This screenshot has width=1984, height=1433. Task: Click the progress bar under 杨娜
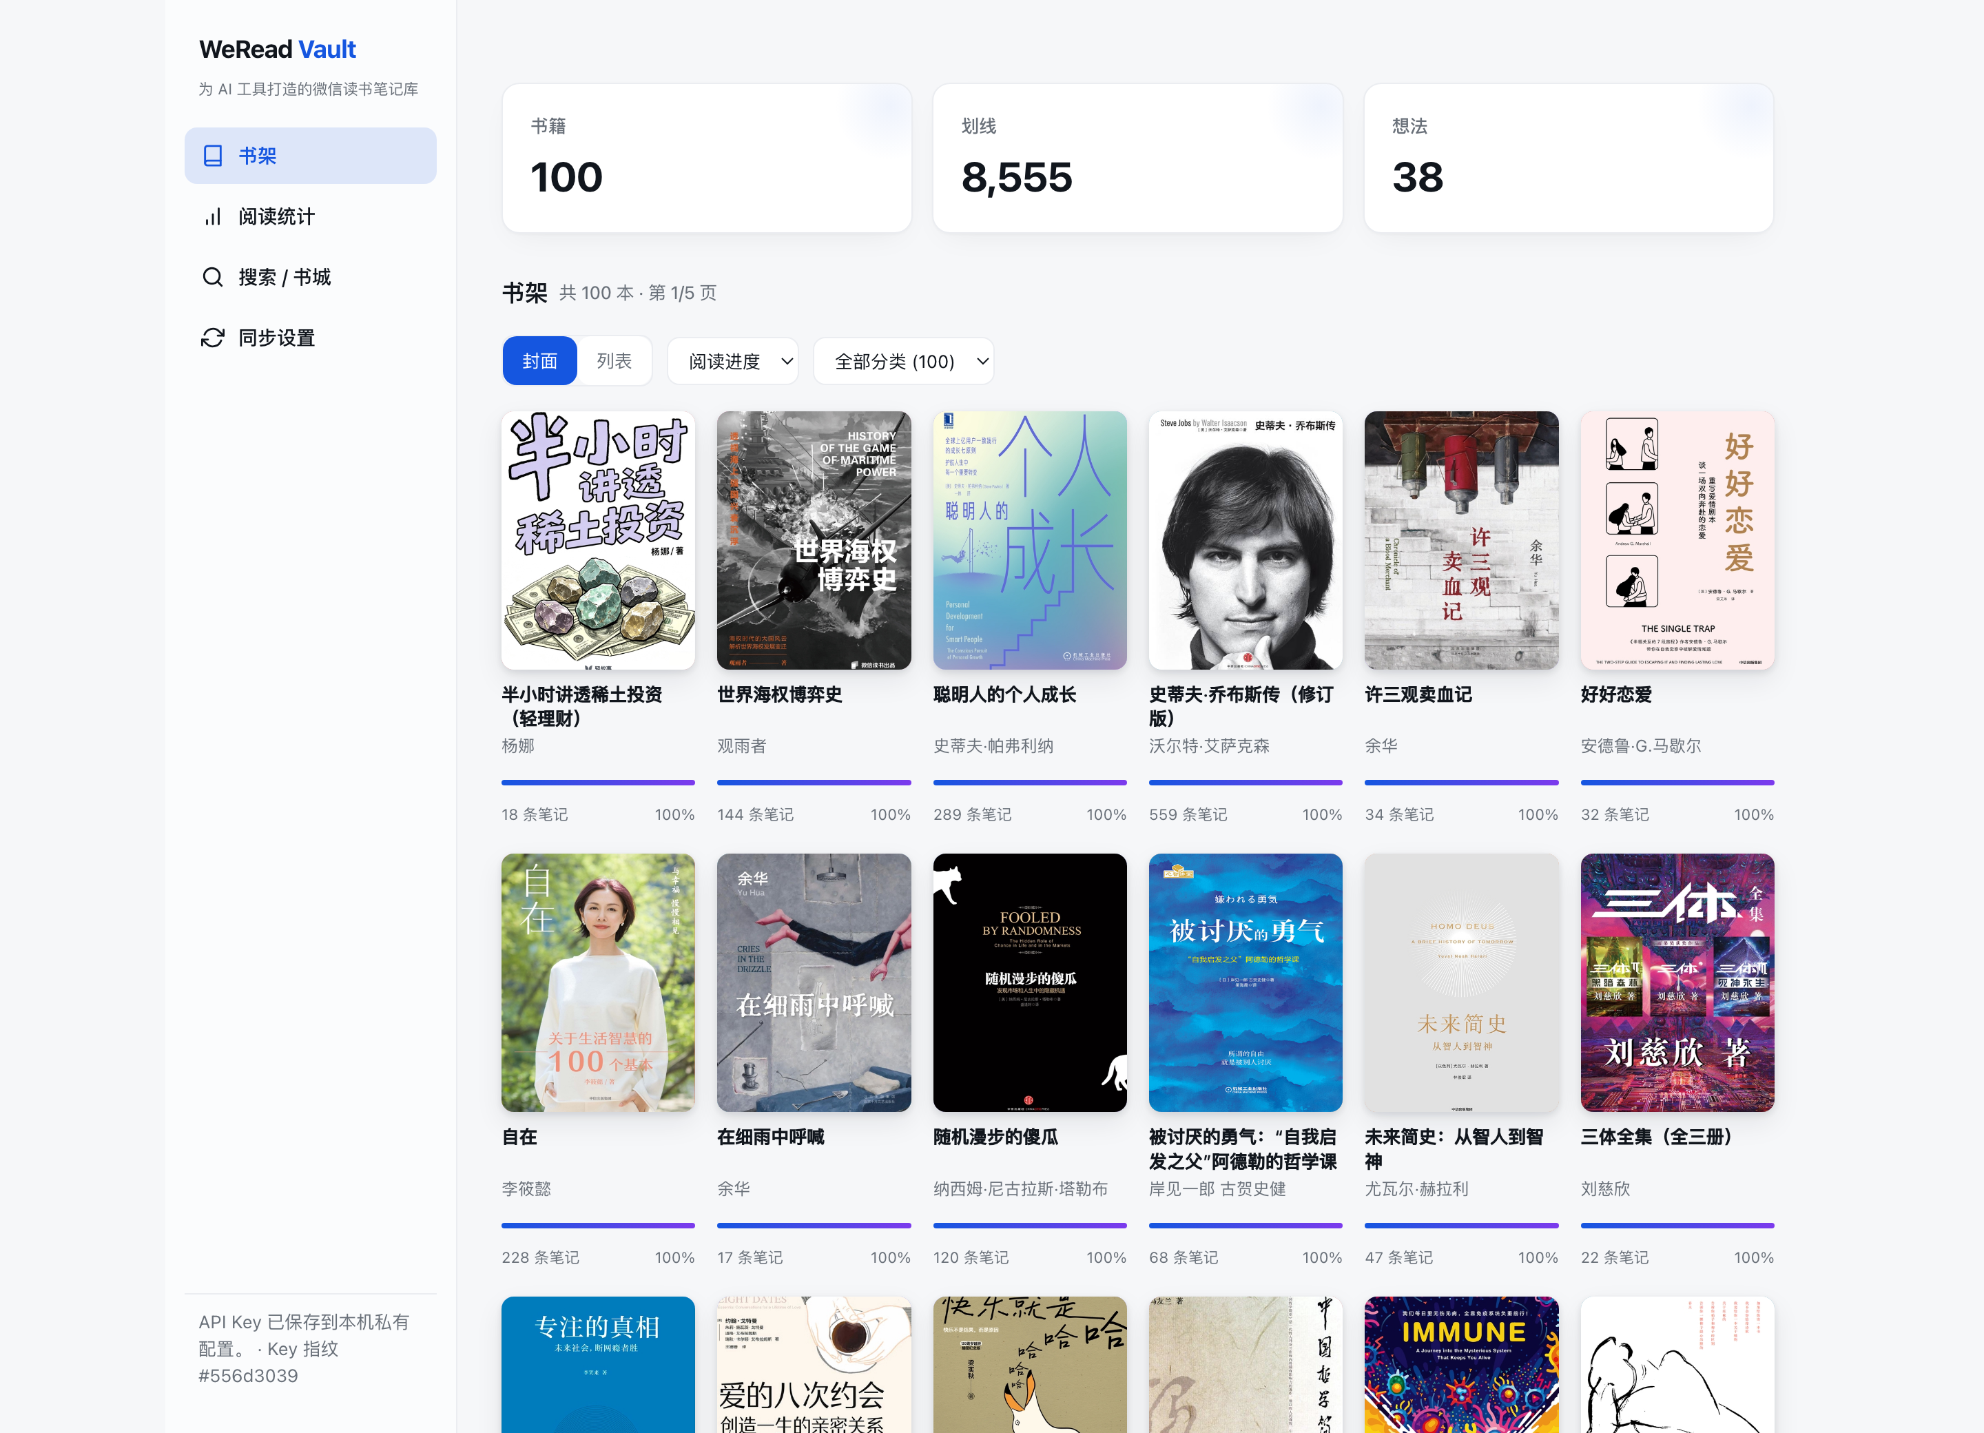coord(599,782)
